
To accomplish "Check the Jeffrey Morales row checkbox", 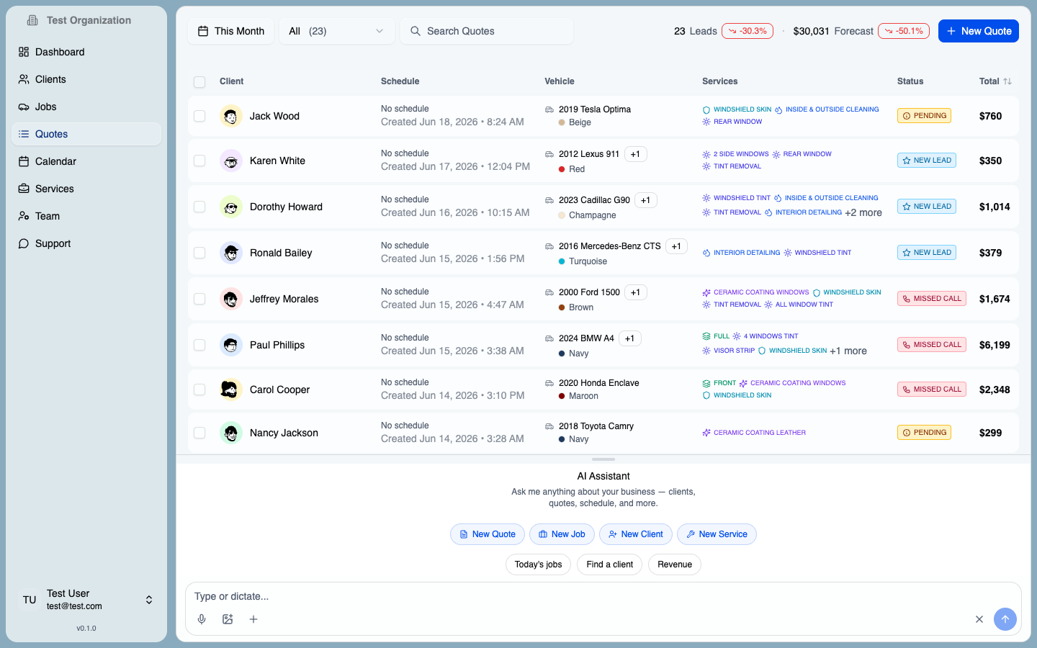I will point(199,299).
